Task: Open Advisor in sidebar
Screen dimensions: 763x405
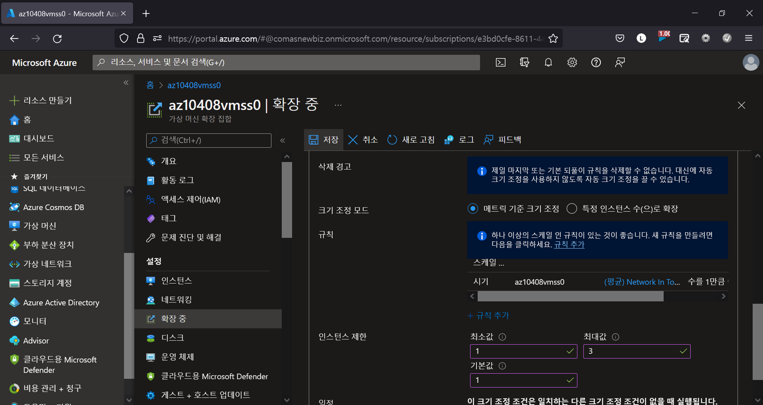Action: (x=29, y=341)
